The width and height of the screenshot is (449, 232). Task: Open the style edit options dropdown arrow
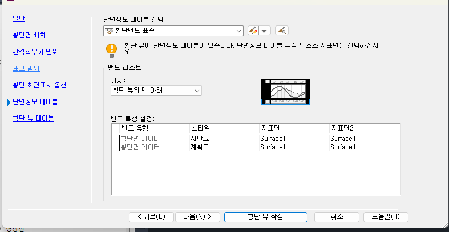(264, 31)
